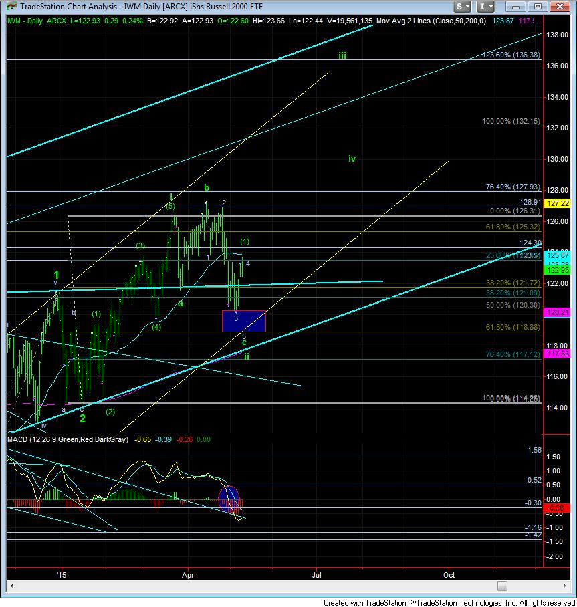577x607 pixels.
Task: Click the magenta 117.53 price axis marker
Action: (557, 354)
